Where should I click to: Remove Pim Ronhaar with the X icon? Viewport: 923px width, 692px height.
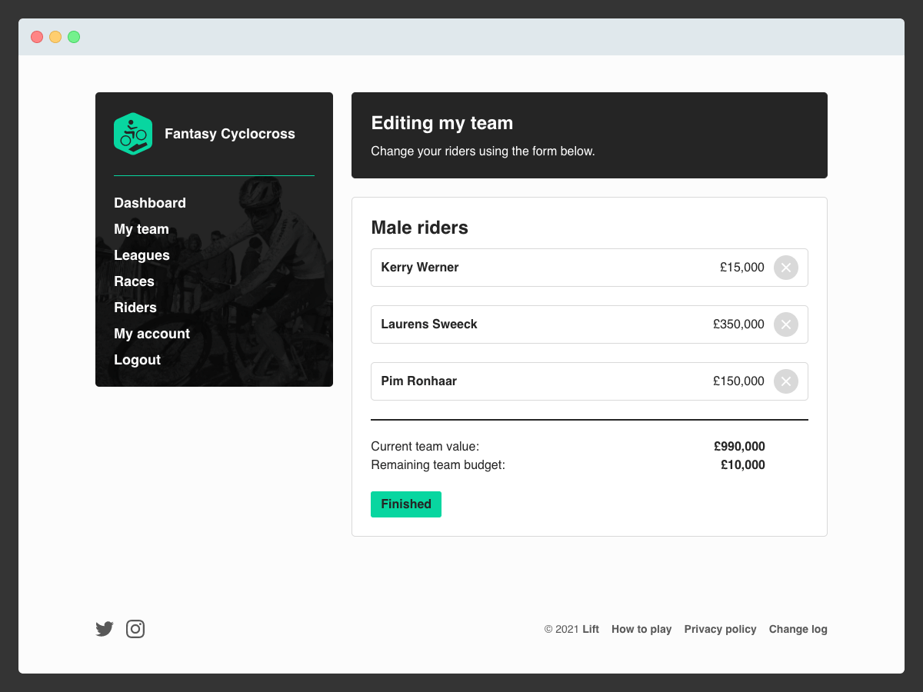786,381
